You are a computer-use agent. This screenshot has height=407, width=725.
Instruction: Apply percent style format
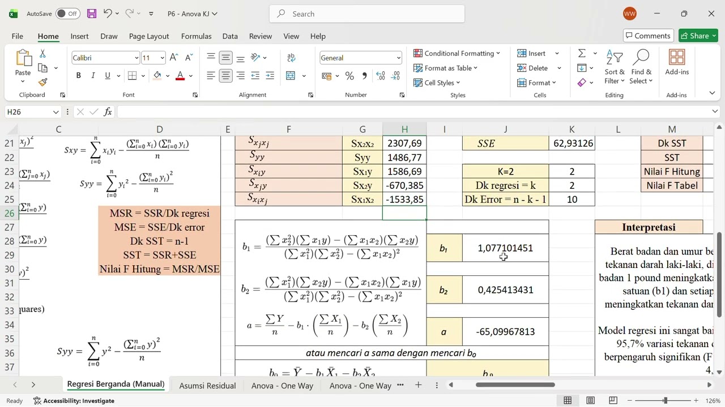[x=349, y=76]
